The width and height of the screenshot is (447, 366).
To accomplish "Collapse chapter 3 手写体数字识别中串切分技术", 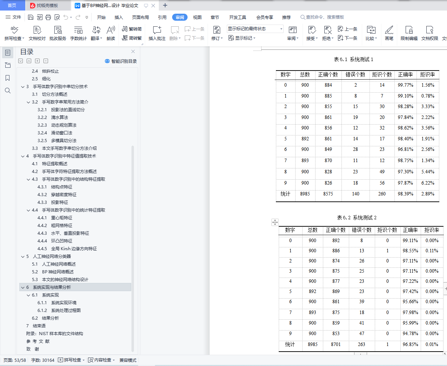I will click(x=23, y=87).
